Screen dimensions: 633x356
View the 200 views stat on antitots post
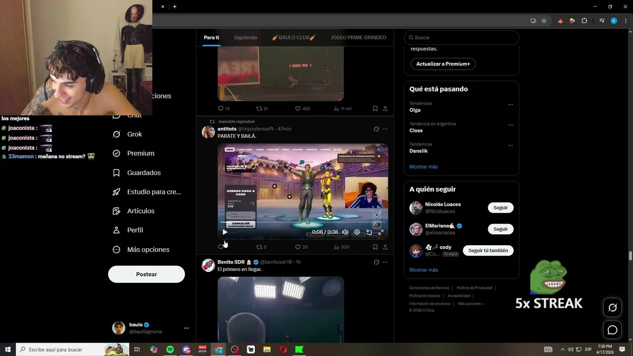point(341,247)
